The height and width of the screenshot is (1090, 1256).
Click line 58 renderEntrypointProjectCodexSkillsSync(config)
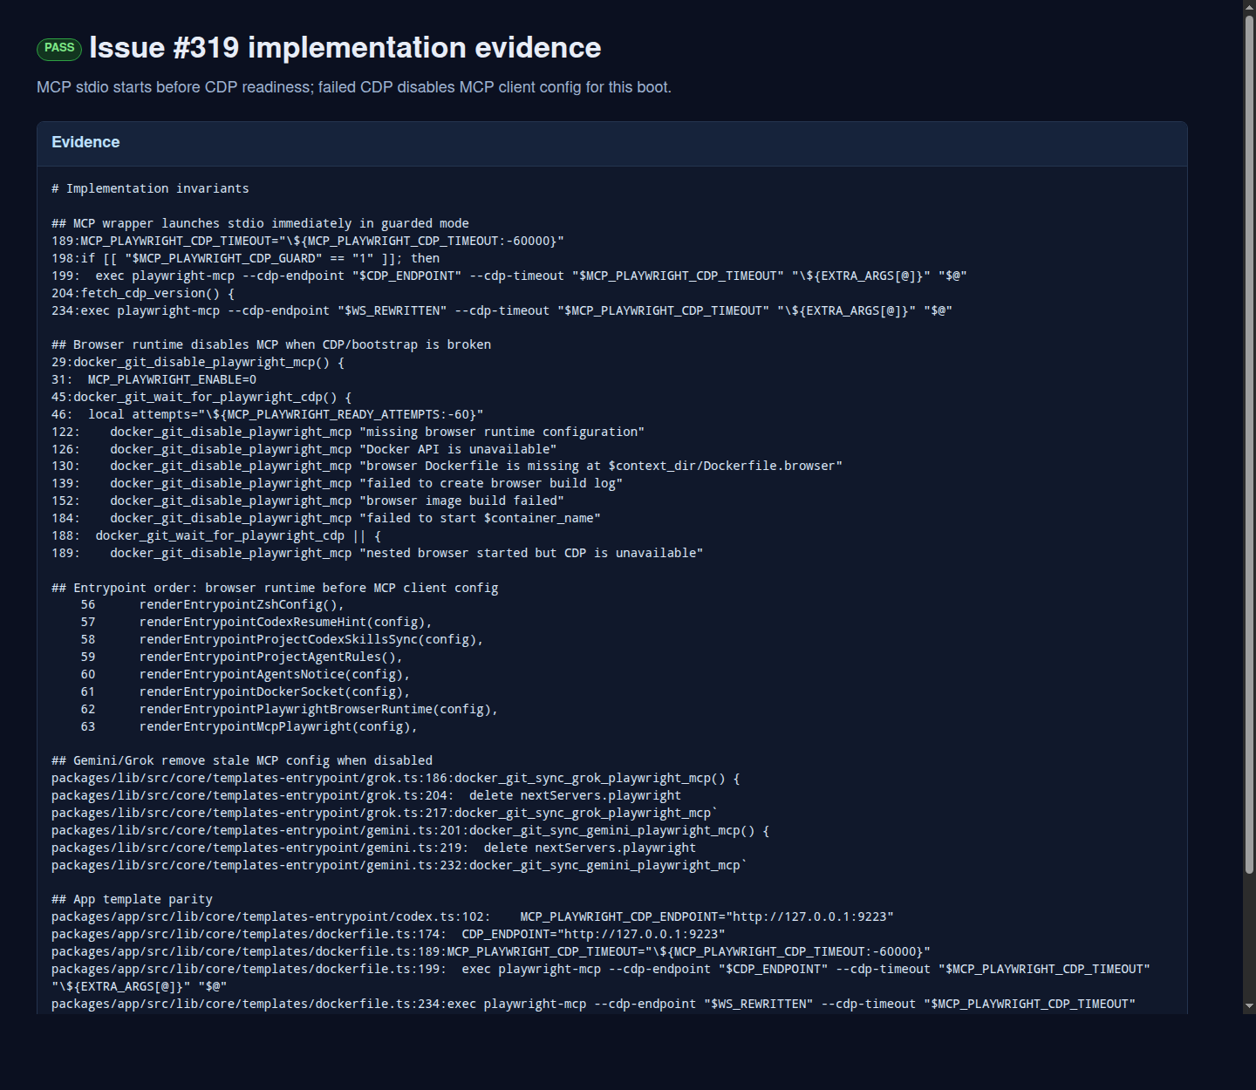[x=283, y=640]
